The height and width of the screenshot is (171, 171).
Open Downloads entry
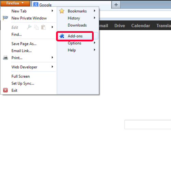[x=77, y=25]
